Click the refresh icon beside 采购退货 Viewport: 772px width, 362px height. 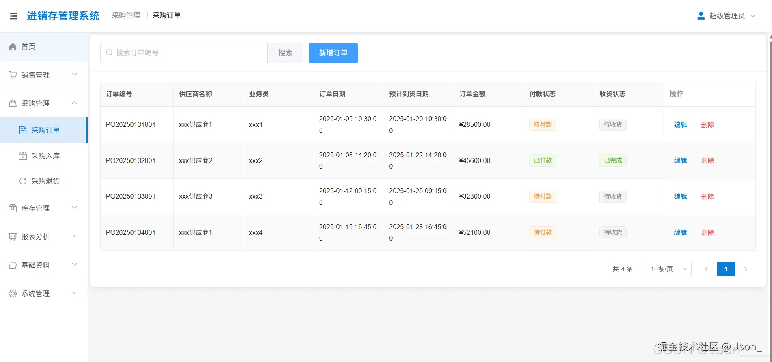[23, 181]
